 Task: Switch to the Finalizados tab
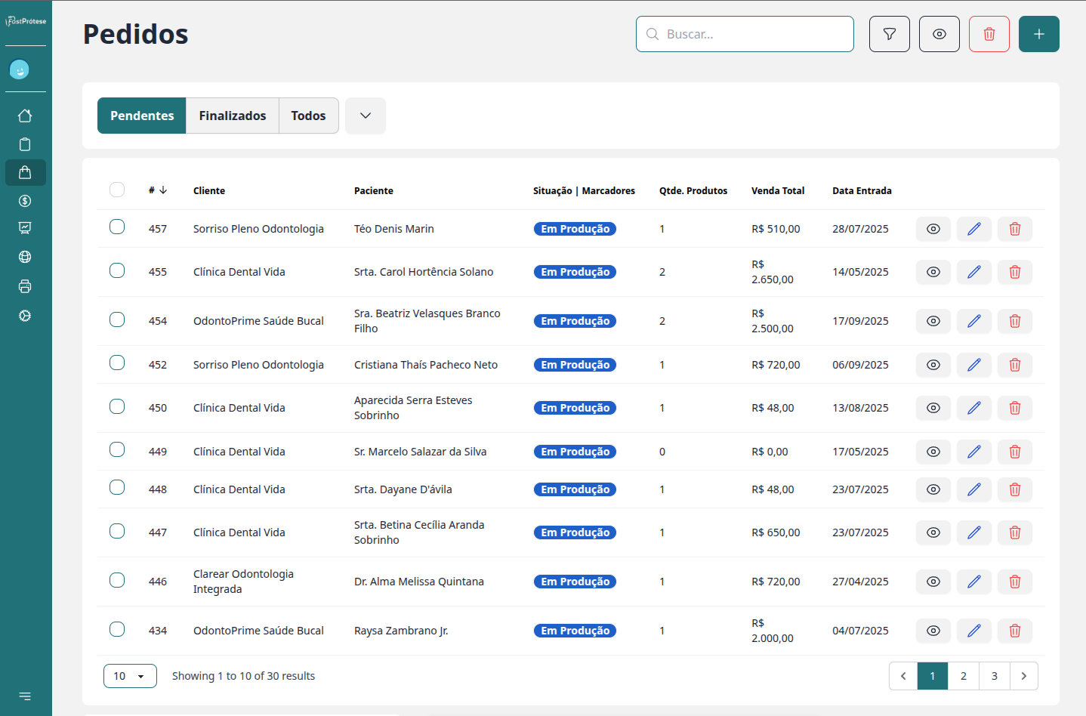232,116
